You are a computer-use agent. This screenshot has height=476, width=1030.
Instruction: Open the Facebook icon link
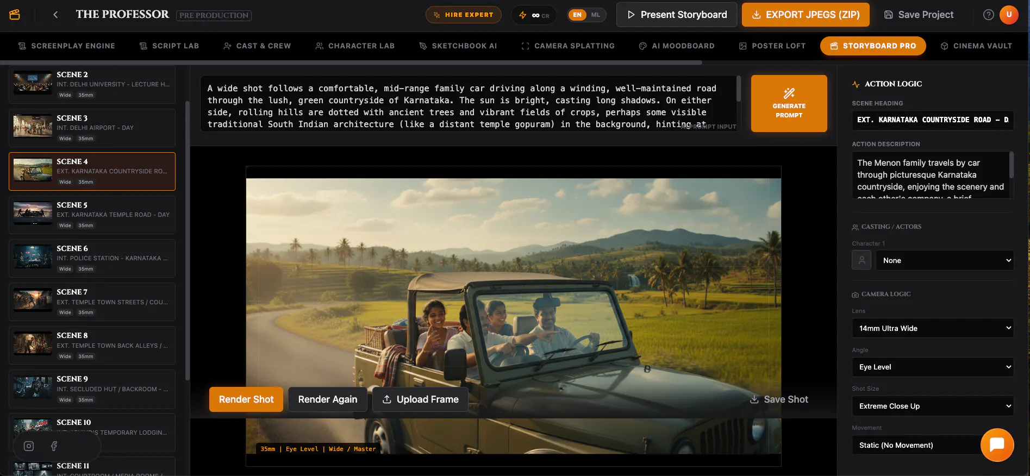coord(54,446)
